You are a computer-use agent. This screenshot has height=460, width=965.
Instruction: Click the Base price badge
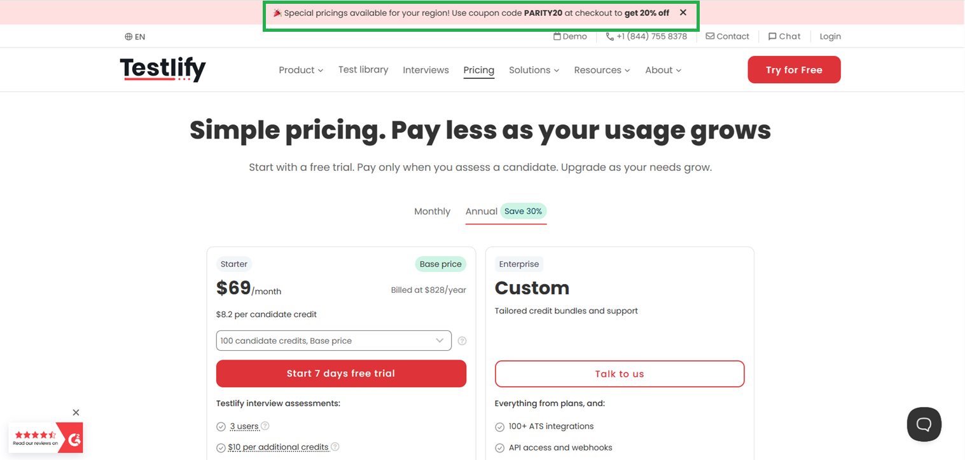441,264
